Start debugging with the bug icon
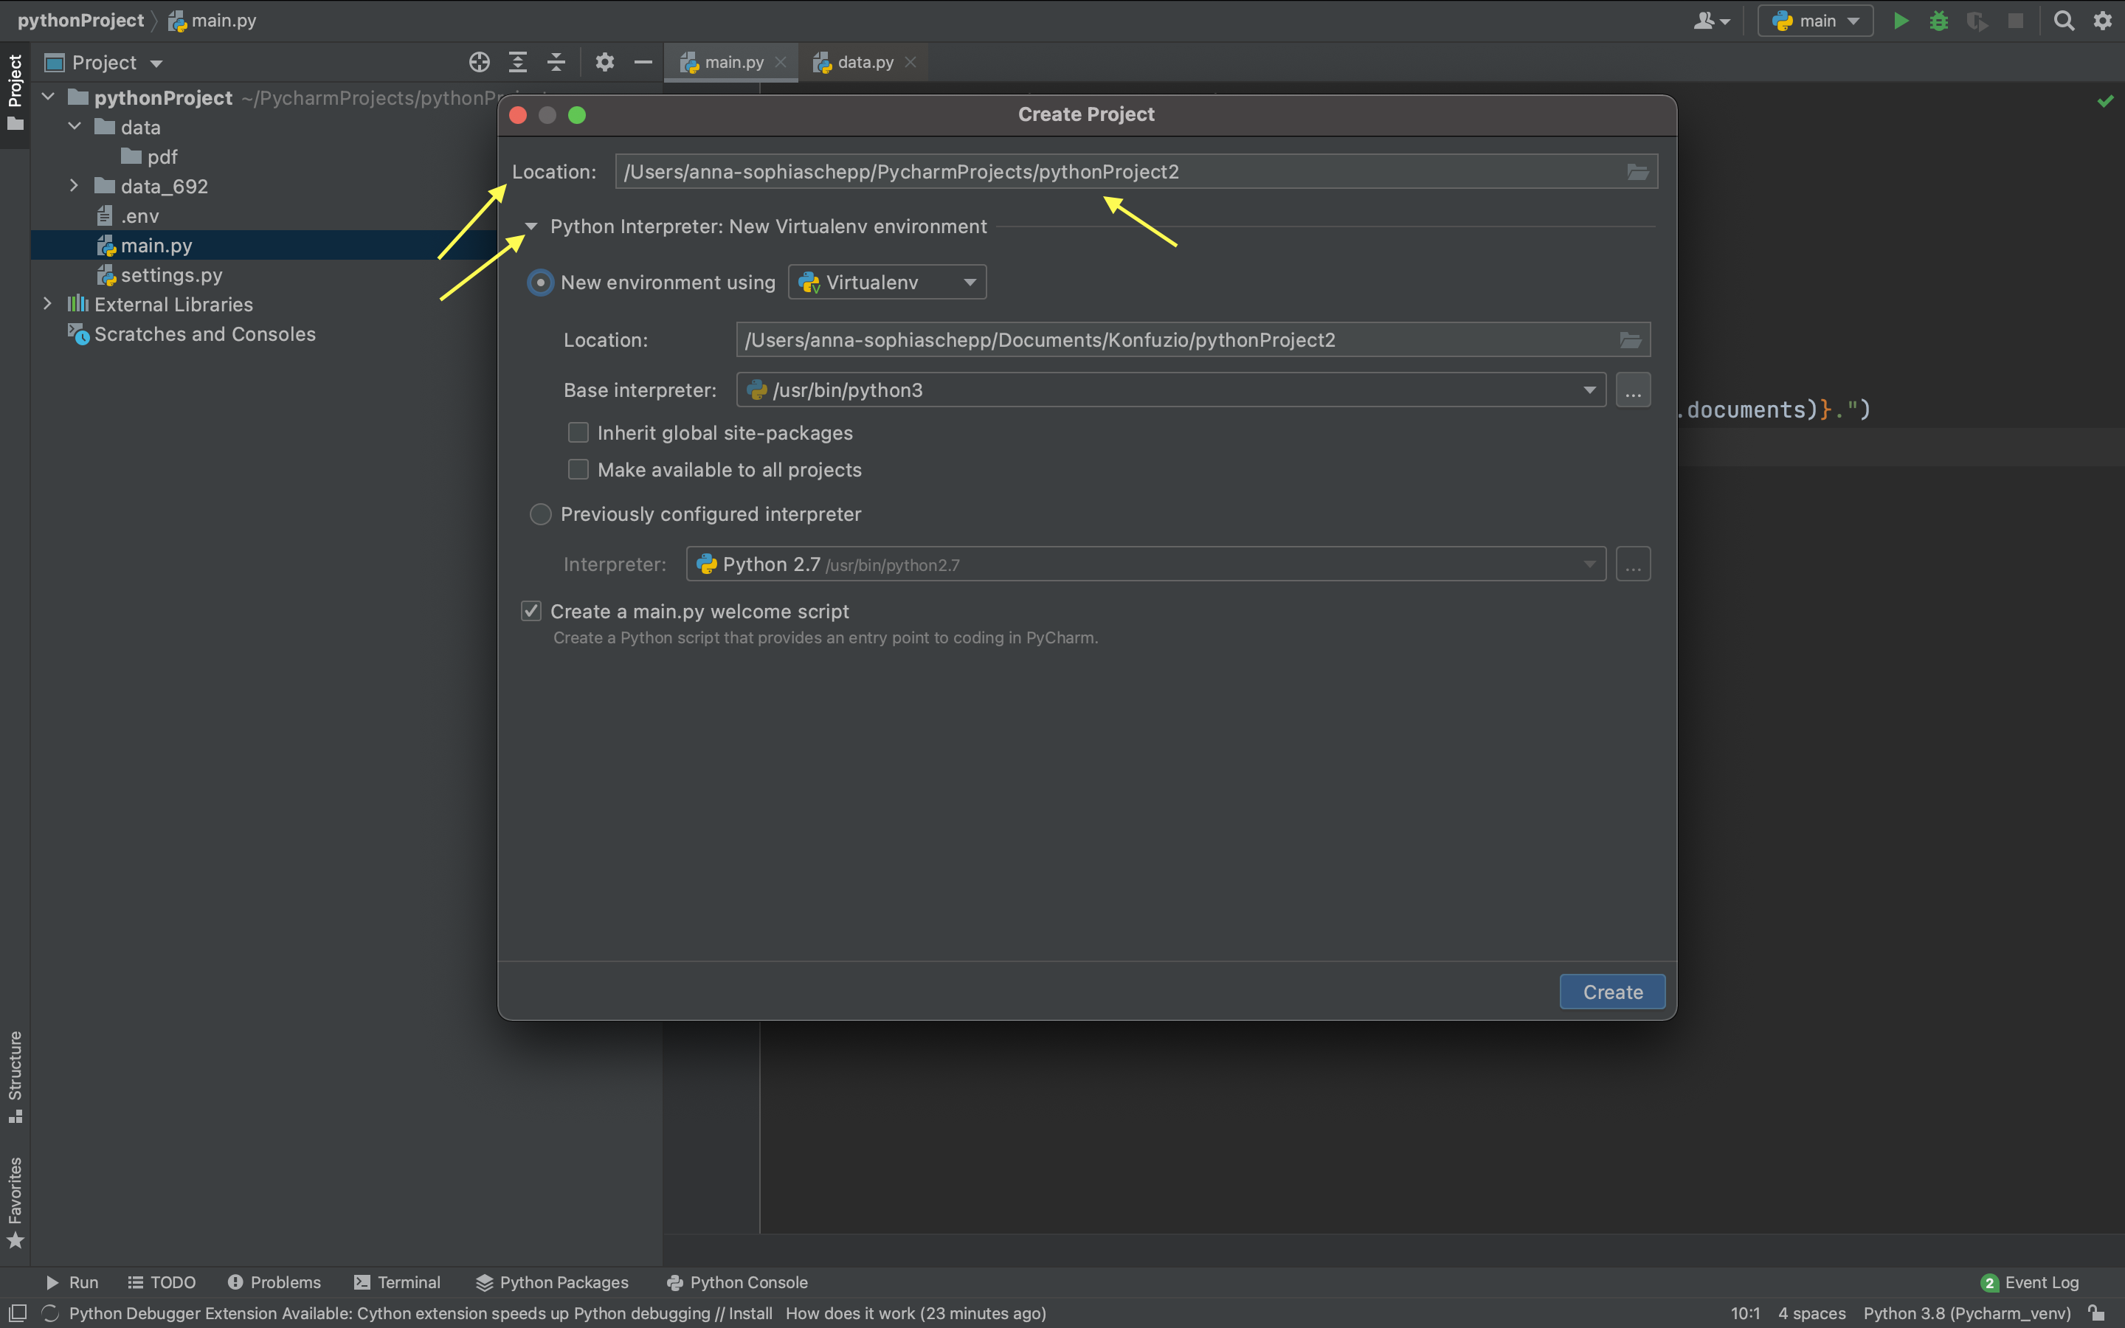The height and width of the screenshot is (1328, 2125). (x=1939, y=20)
